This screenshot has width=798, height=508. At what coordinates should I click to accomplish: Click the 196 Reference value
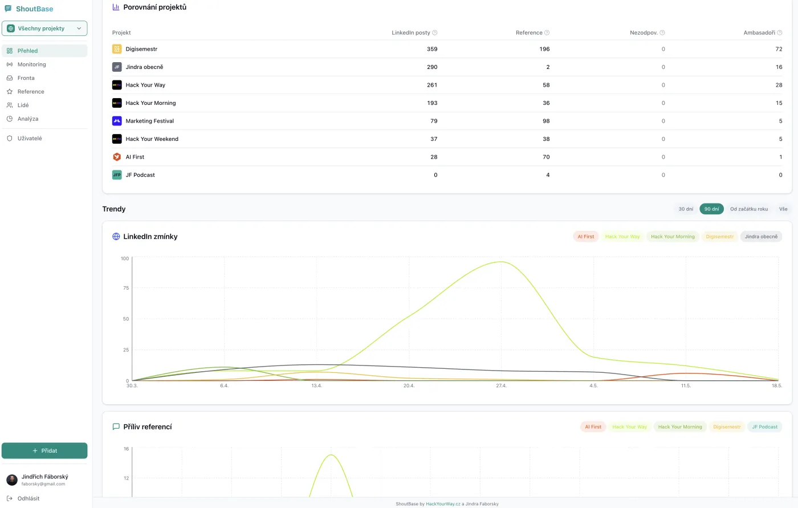point(544,49)
